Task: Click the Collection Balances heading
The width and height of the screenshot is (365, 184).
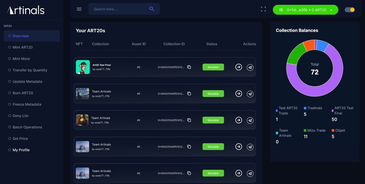Action: [297, 30]
